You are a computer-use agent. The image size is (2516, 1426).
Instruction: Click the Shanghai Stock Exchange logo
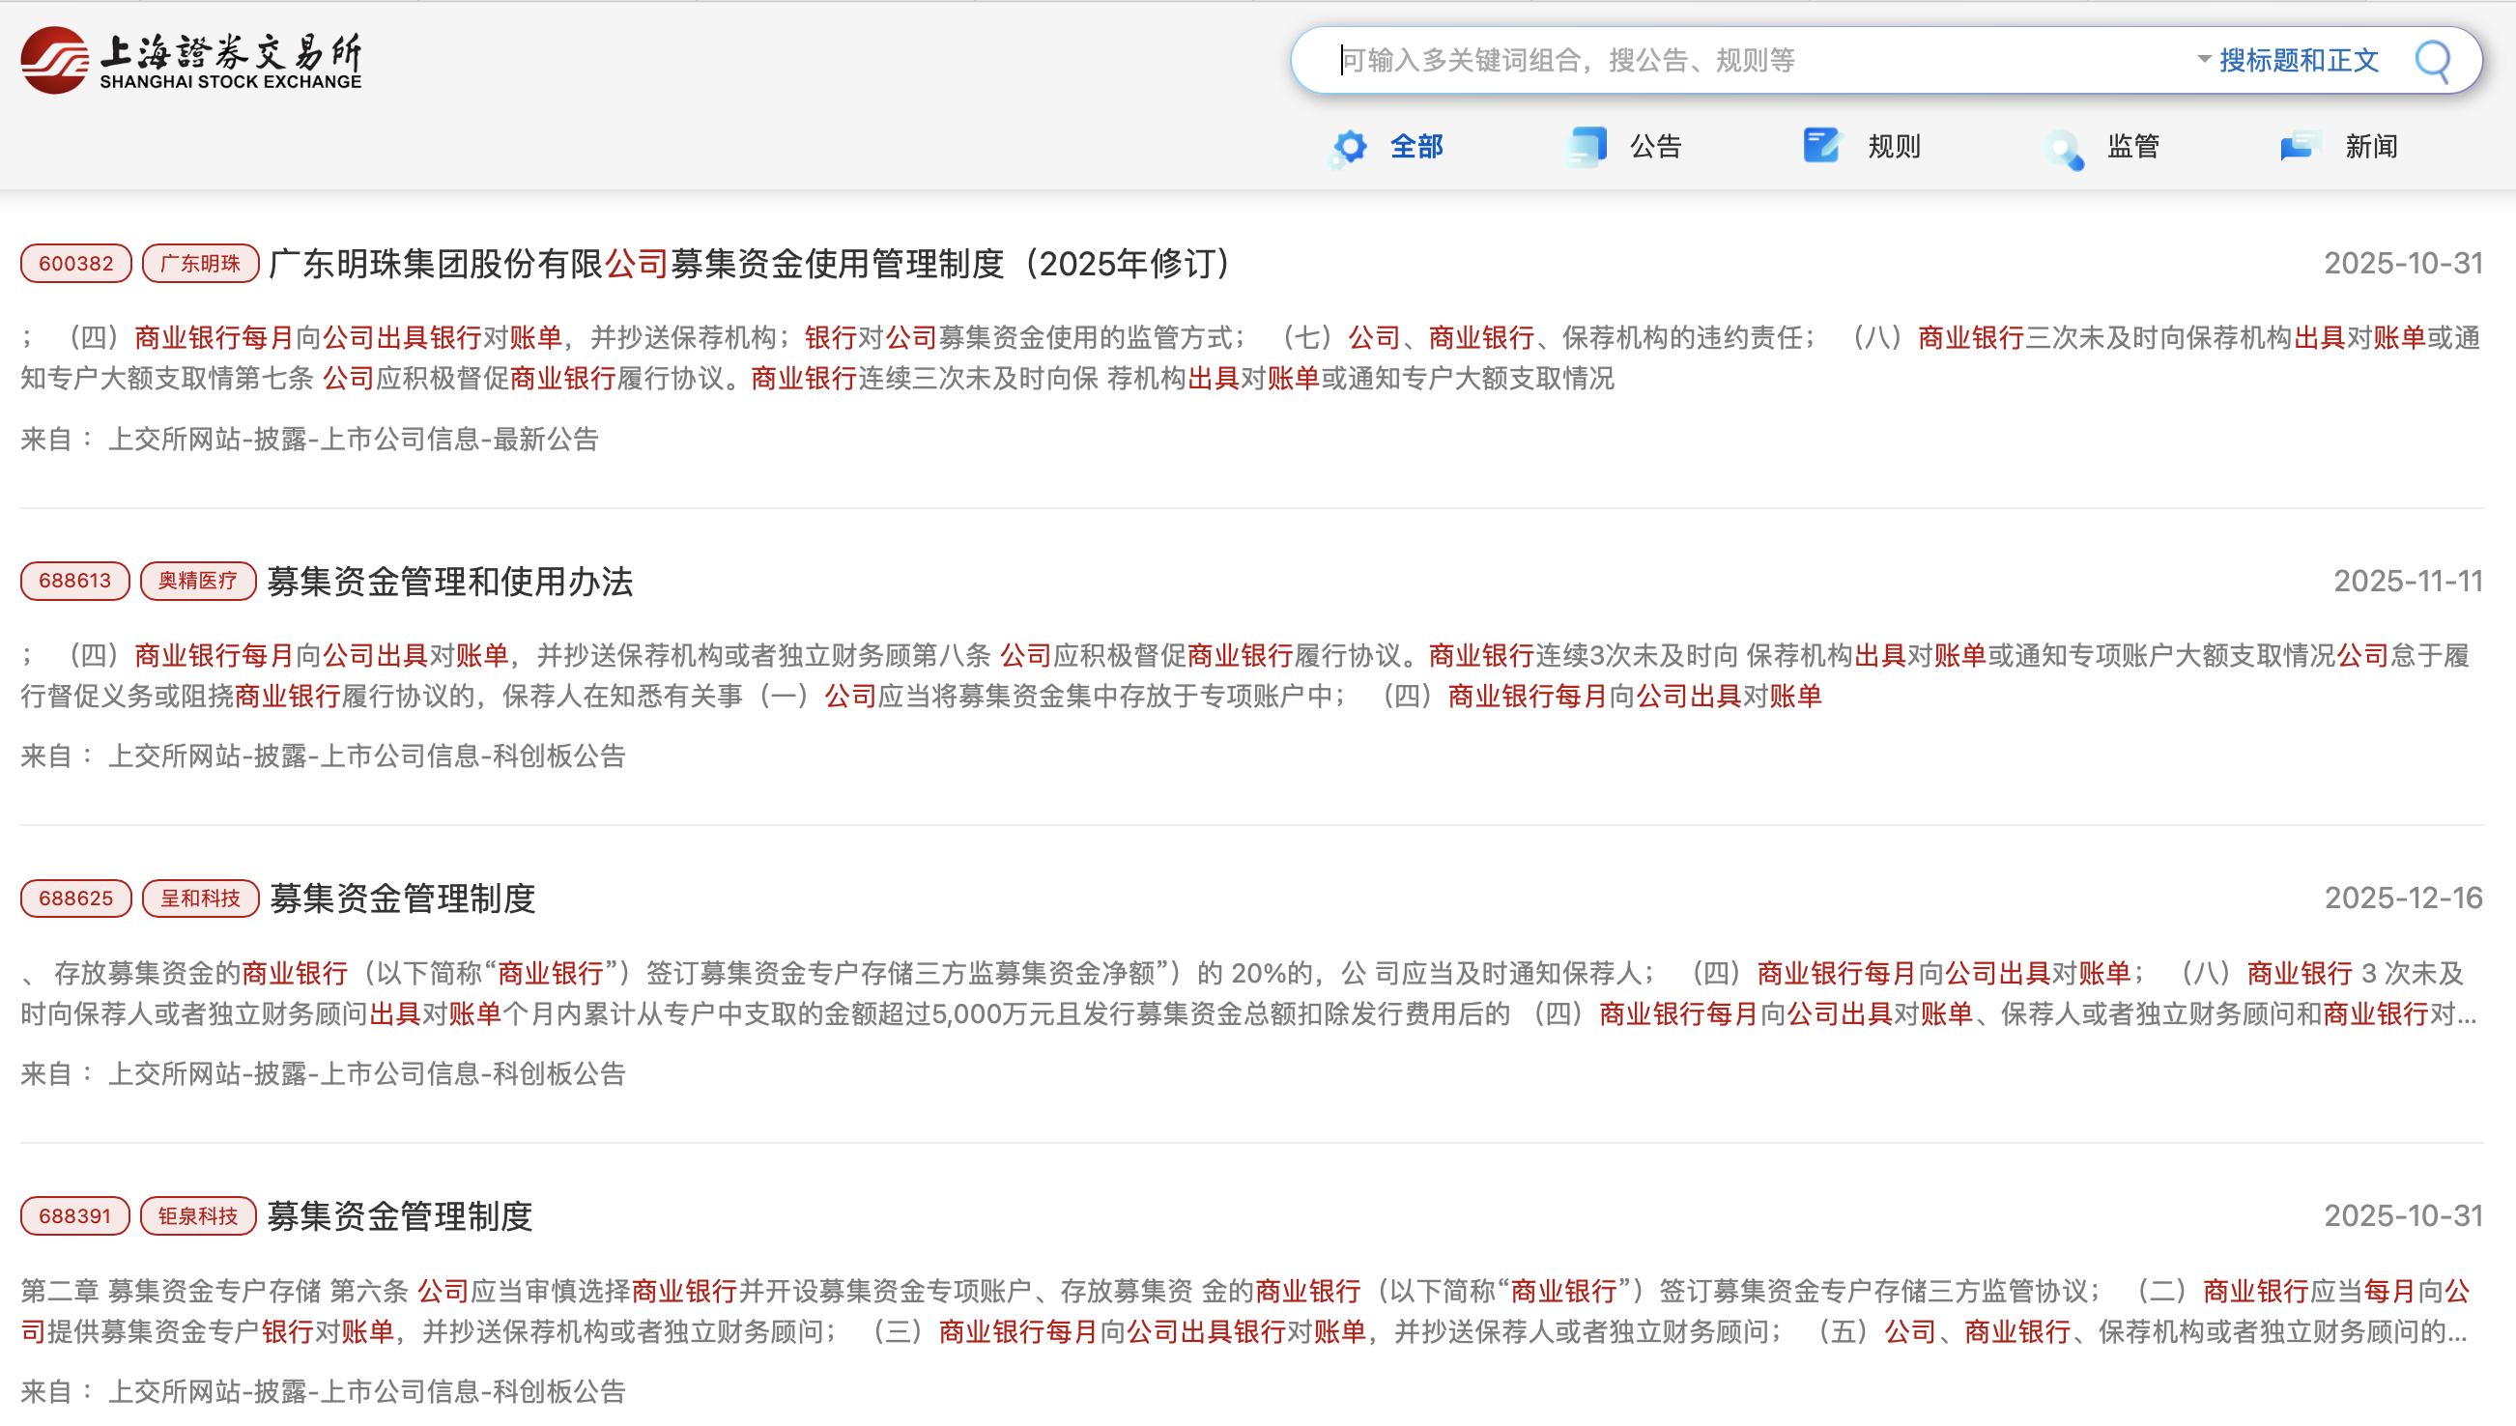coord(192,61)
